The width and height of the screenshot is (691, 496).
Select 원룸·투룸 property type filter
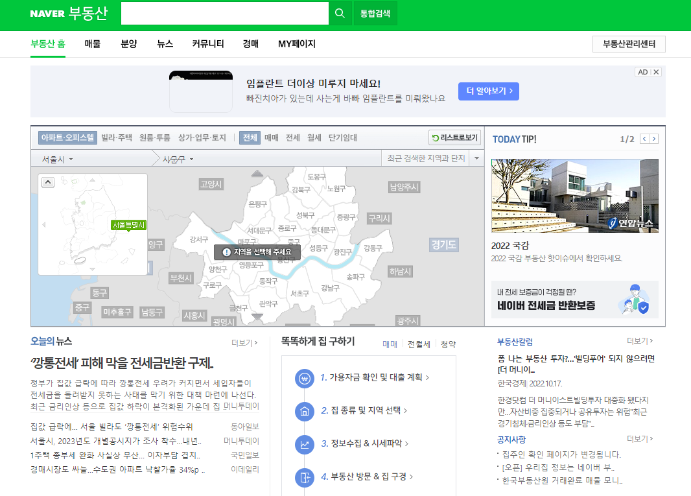pos(155,138)
